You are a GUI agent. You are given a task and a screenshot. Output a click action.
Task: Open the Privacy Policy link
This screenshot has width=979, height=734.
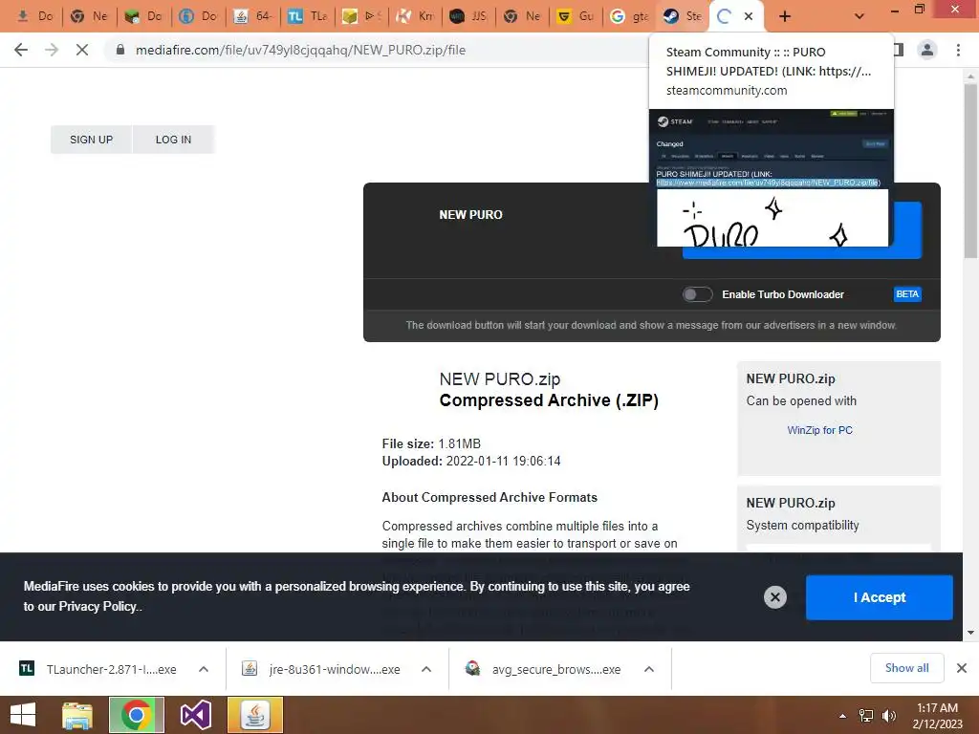(98, 606)
